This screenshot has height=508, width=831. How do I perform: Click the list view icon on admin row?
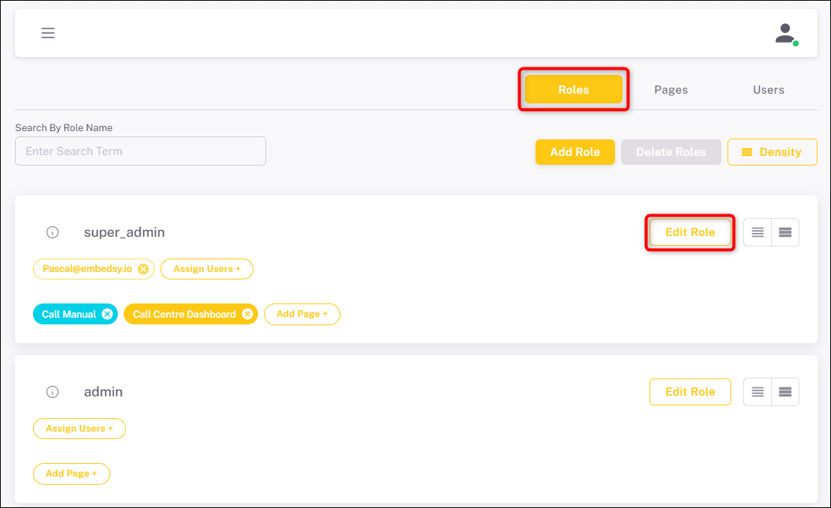pyautogui.click(x=757, y=391)
